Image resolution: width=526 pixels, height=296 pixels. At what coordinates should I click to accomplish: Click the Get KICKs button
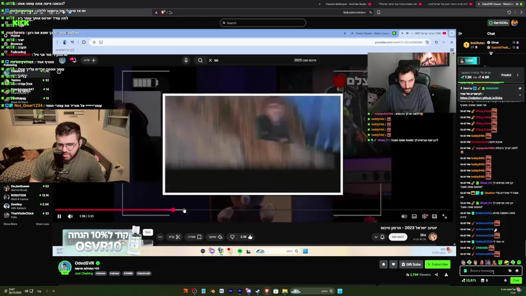point(498,23)
